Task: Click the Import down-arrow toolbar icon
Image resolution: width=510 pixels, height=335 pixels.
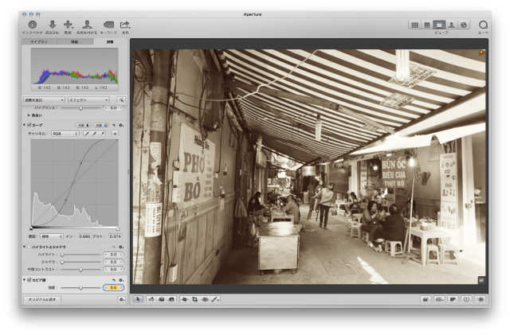Action: tap(52, 25)
